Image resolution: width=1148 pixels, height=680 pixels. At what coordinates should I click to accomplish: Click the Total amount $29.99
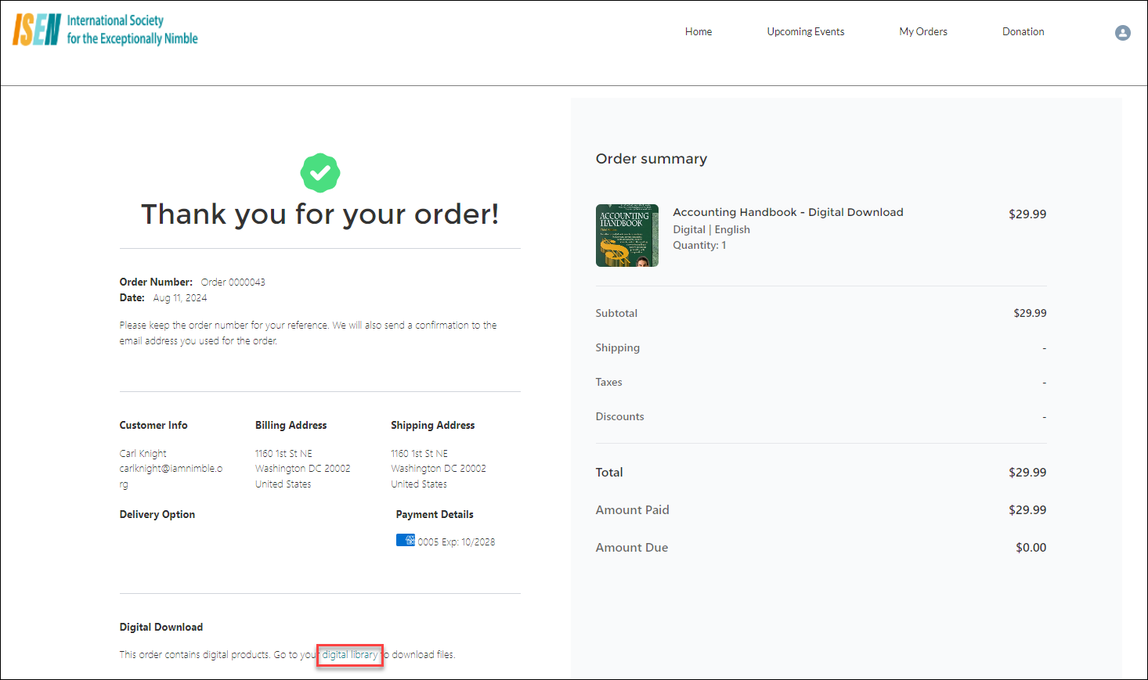pyautogui.click(x=1027, y=473)
